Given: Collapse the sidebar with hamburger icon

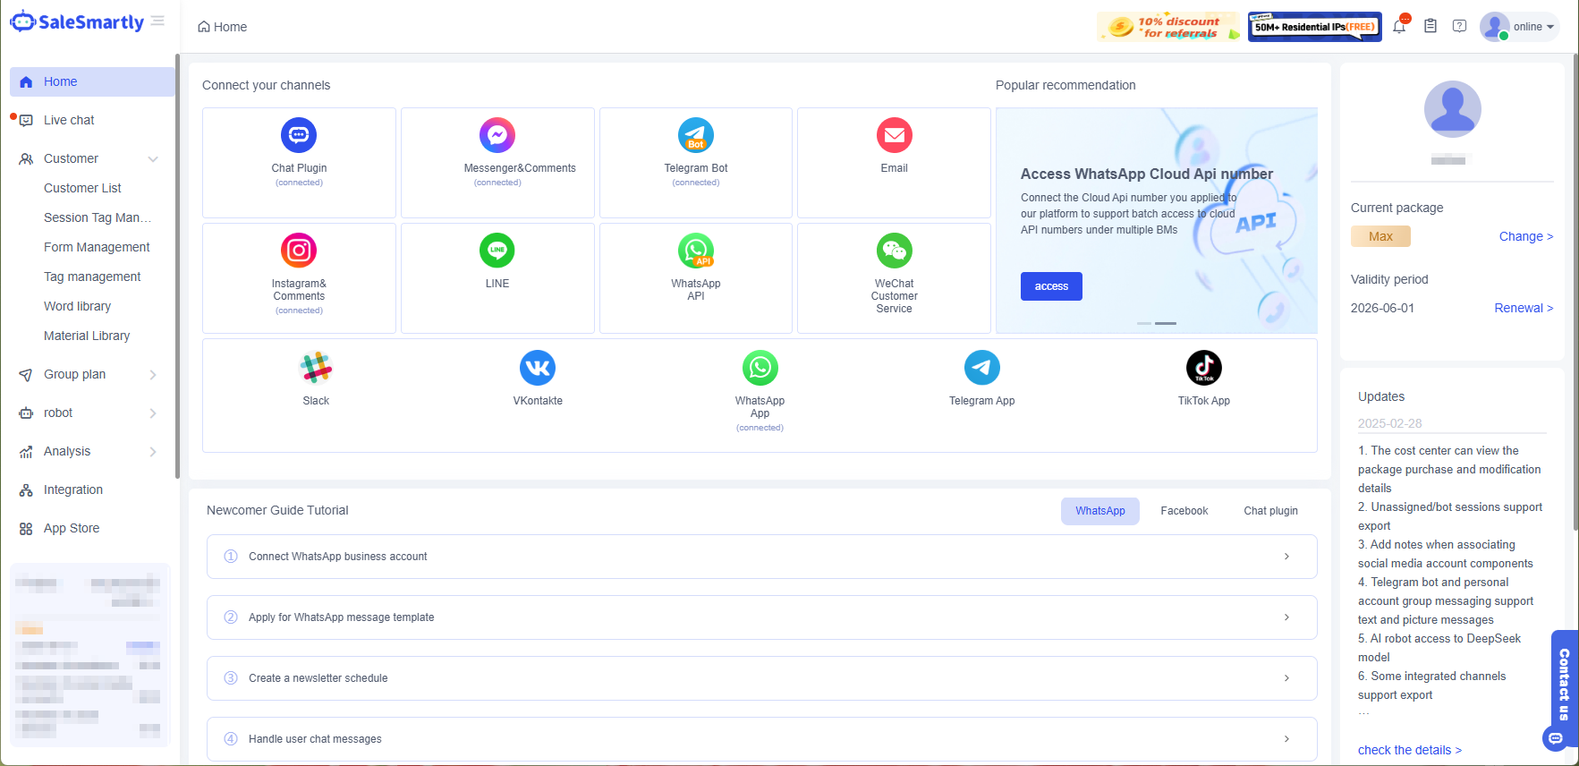Looking at the screenshot, I should [x=158, y=21].
